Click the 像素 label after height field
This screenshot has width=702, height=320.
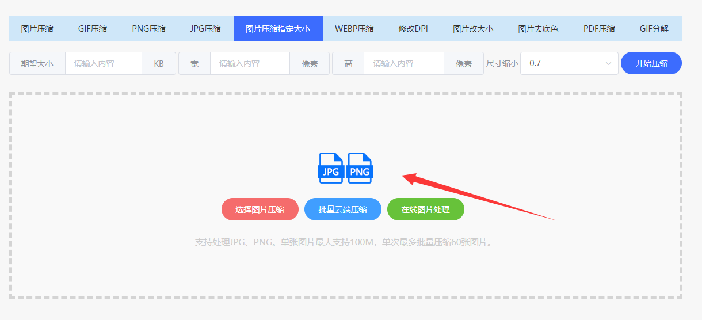coord(464,63)
